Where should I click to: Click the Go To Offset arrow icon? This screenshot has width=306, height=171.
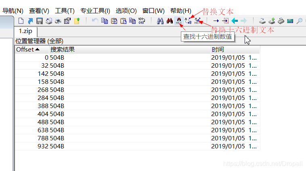(216, 21)
